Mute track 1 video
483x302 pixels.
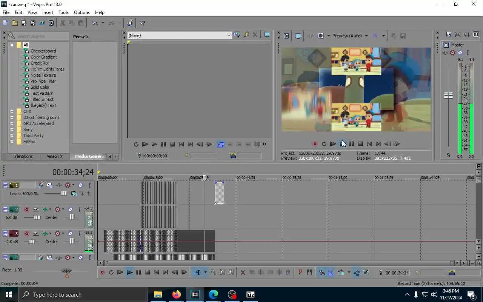click(x=81, y=185)
